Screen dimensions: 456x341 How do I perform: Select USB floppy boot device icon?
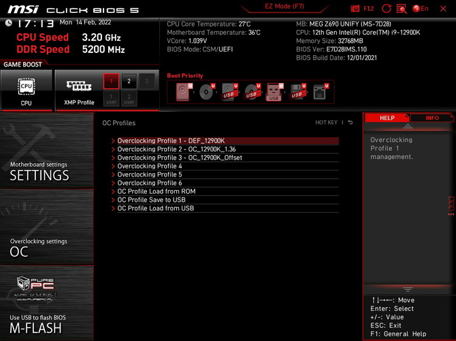pos(297,92)
